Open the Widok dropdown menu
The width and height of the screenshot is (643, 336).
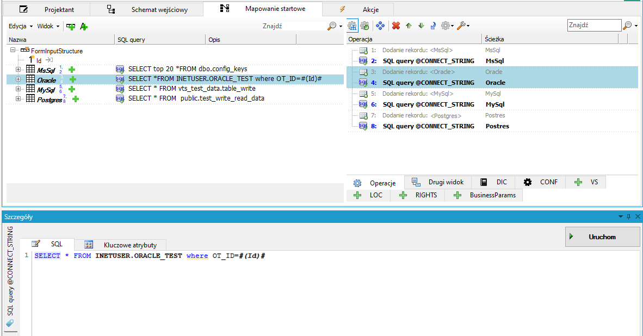[48, 26]
